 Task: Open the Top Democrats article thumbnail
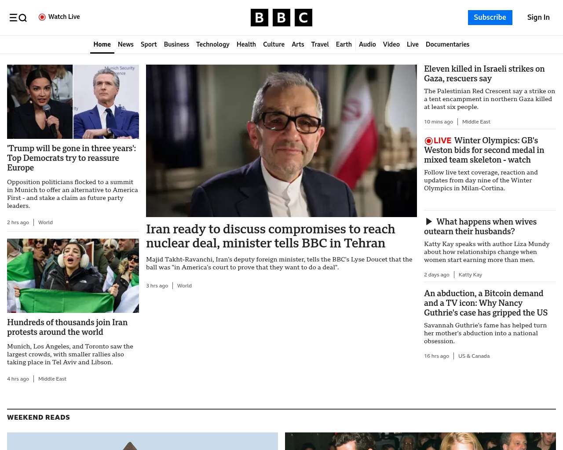(73, 102)
